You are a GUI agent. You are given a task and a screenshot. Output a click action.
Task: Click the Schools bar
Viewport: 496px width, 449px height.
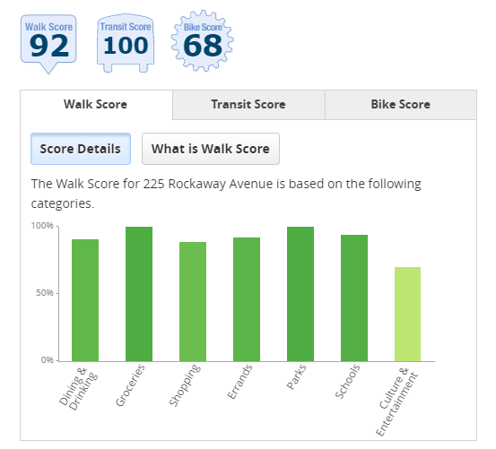point(354,298)
